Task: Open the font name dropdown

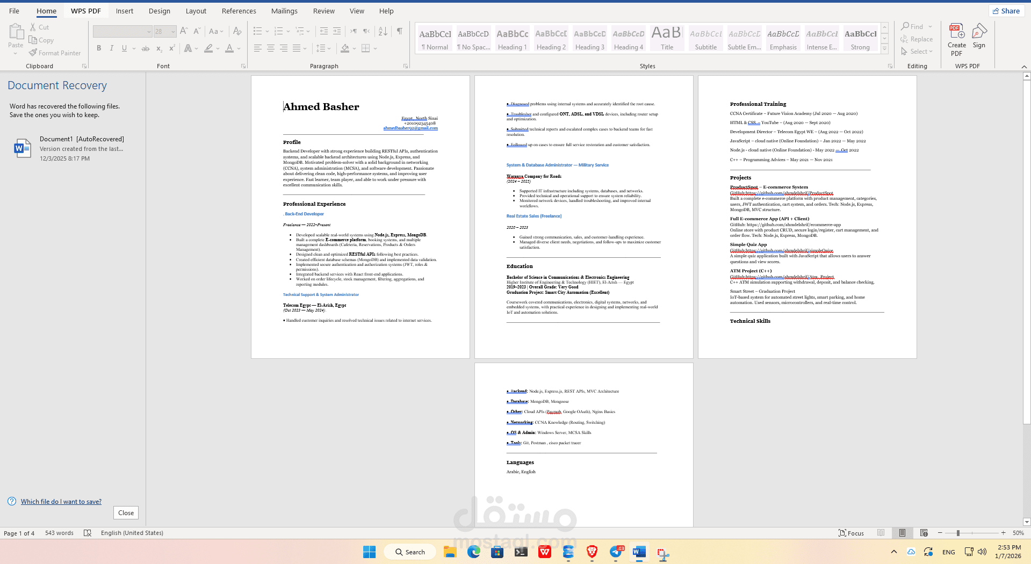Action: [x=149, y=32]
